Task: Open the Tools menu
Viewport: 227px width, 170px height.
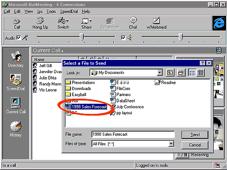Action: click(51, 11)
